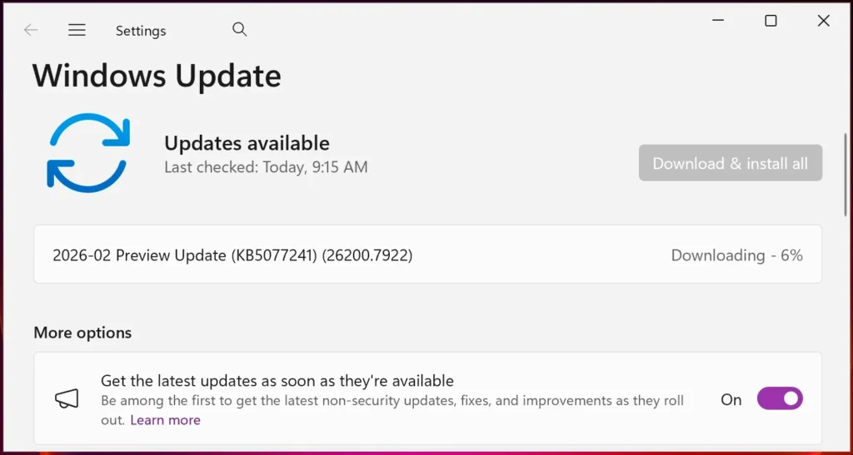853x455 pixels.
Task: Open the Learn more link
Action: point(165,420)
